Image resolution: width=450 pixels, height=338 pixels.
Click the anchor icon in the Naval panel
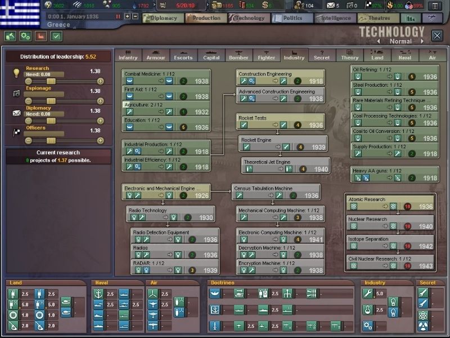(99, 294)
